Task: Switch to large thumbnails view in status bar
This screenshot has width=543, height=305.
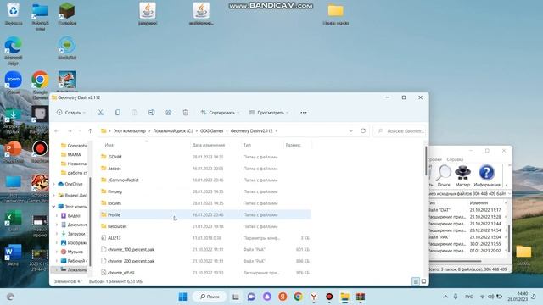Action: (x=423, y=281)
